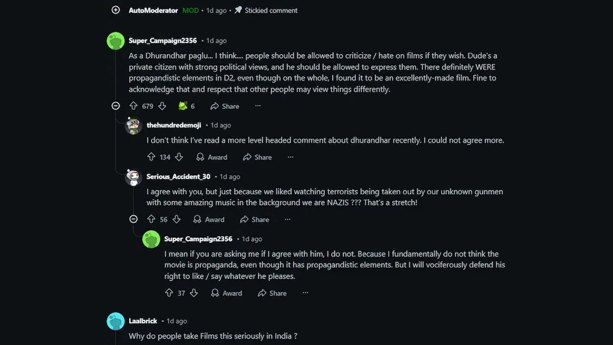Award the Serious_Accident_30 comment
Viewport: 613px width, 345px height.
pos(208,219)
